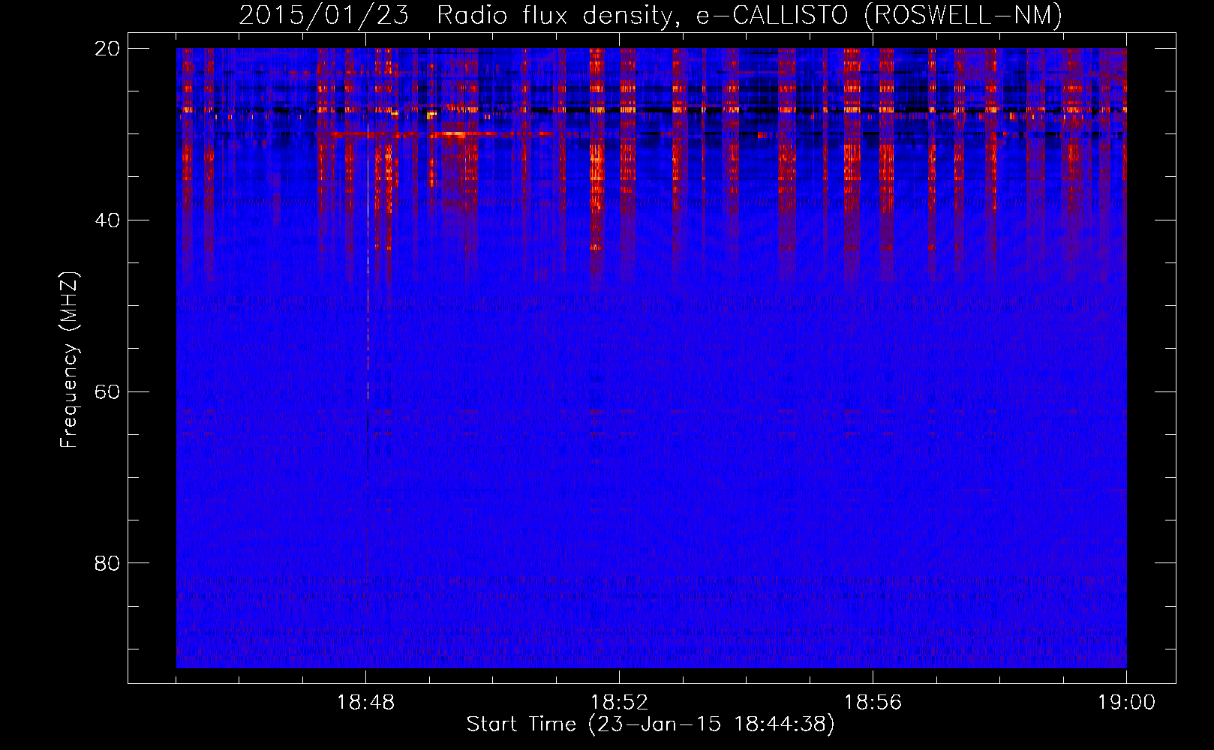
Task: Click the "Start Time (23-Jan-15 18:44:38)" axis label
Action: pos(651,724)
